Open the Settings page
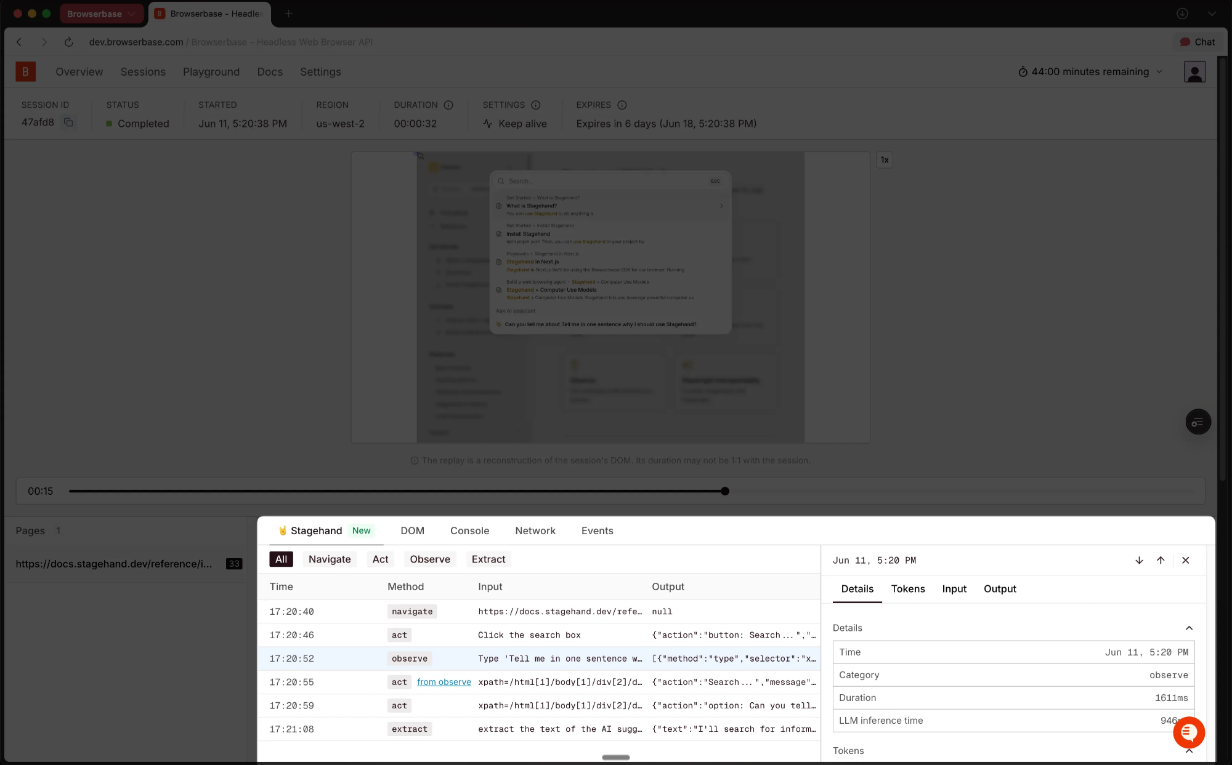This screenshot has width=1232, height=765. coord(320,72)
